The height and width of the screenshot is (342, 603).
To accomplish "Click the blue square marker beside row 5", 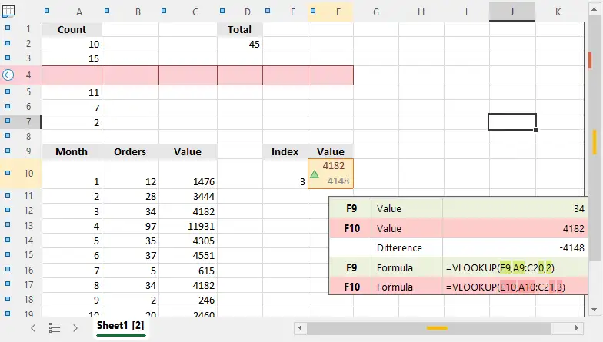I will tap(8, 91).
